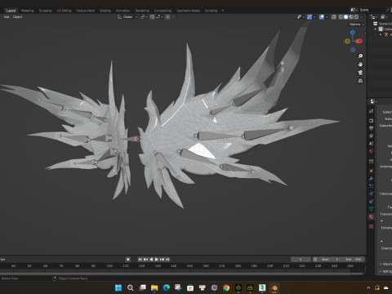The height and width of the screenshot is (294, 392).
Task: Click the armature icon in Outliner
Action: (x=386, y=34)
